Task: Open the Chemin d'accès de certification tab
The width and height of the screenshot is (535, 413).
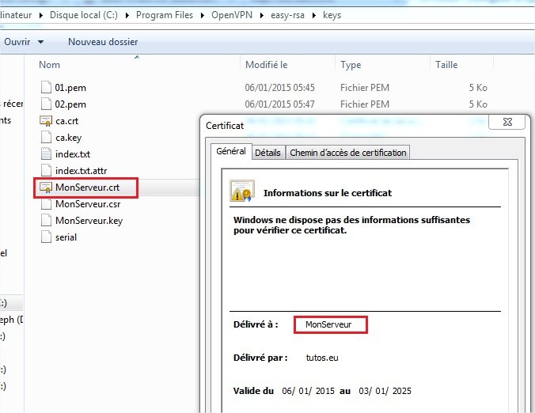Action: tap(347, 153)
